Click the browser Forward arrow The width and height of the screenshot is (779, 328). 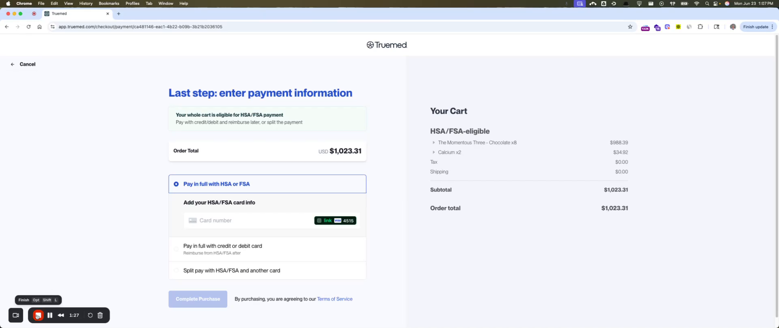point(17,27)
